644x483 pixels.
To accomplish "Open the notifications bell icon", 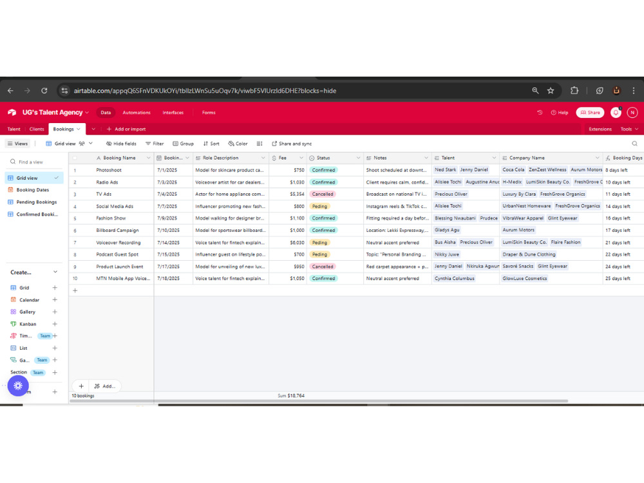I will click(616, 113).
